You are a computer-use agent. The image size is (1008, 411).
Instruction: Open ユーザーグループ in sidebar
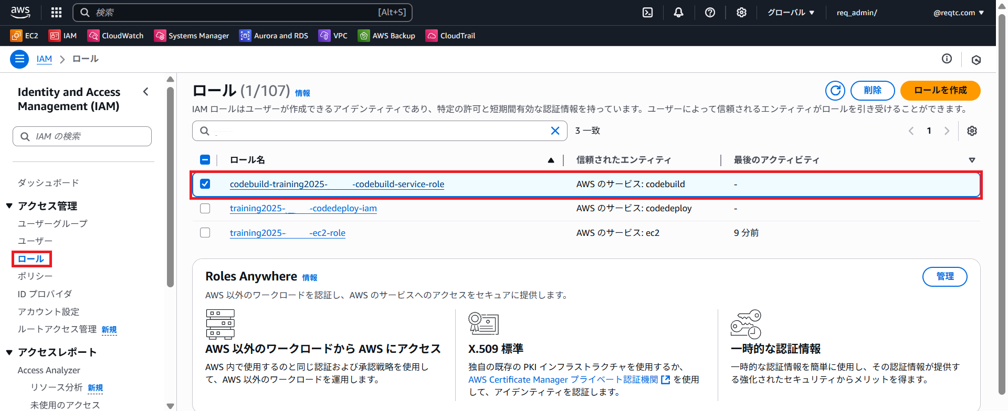tap(52, 223)
